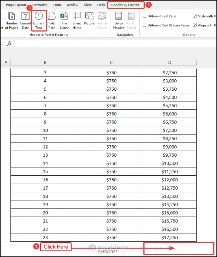Toggle Scale with Document checkbox

[195, 16]
